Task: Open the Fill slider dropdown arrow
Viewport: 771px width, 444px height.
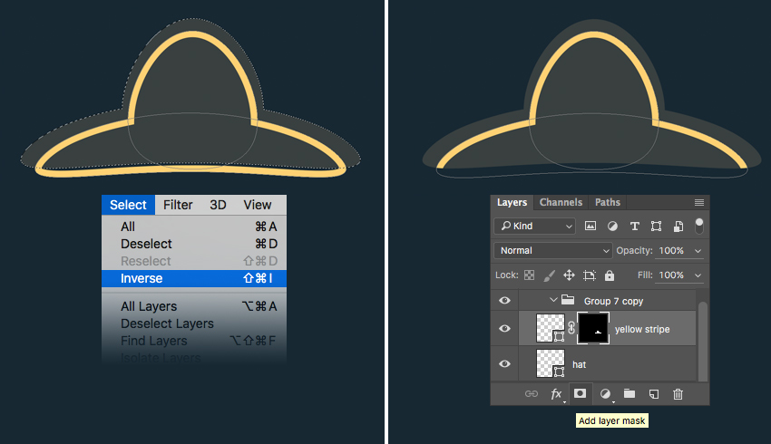Action: [698, 275]
